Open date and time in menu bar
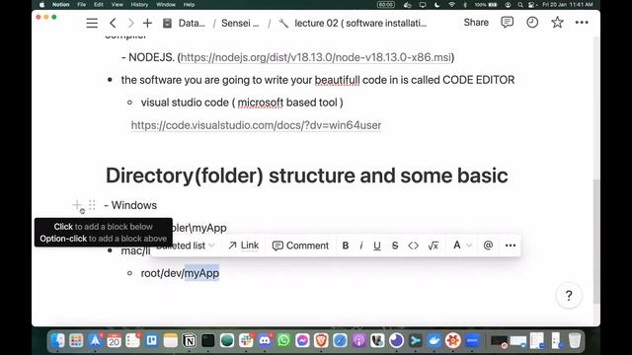This screenshot has width=632, height=355. click(568, 4)
